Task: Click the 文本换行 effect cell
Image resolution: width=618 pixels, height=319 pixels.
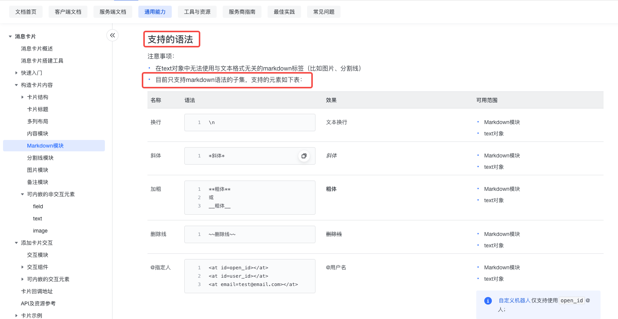Action: [336, 122]
